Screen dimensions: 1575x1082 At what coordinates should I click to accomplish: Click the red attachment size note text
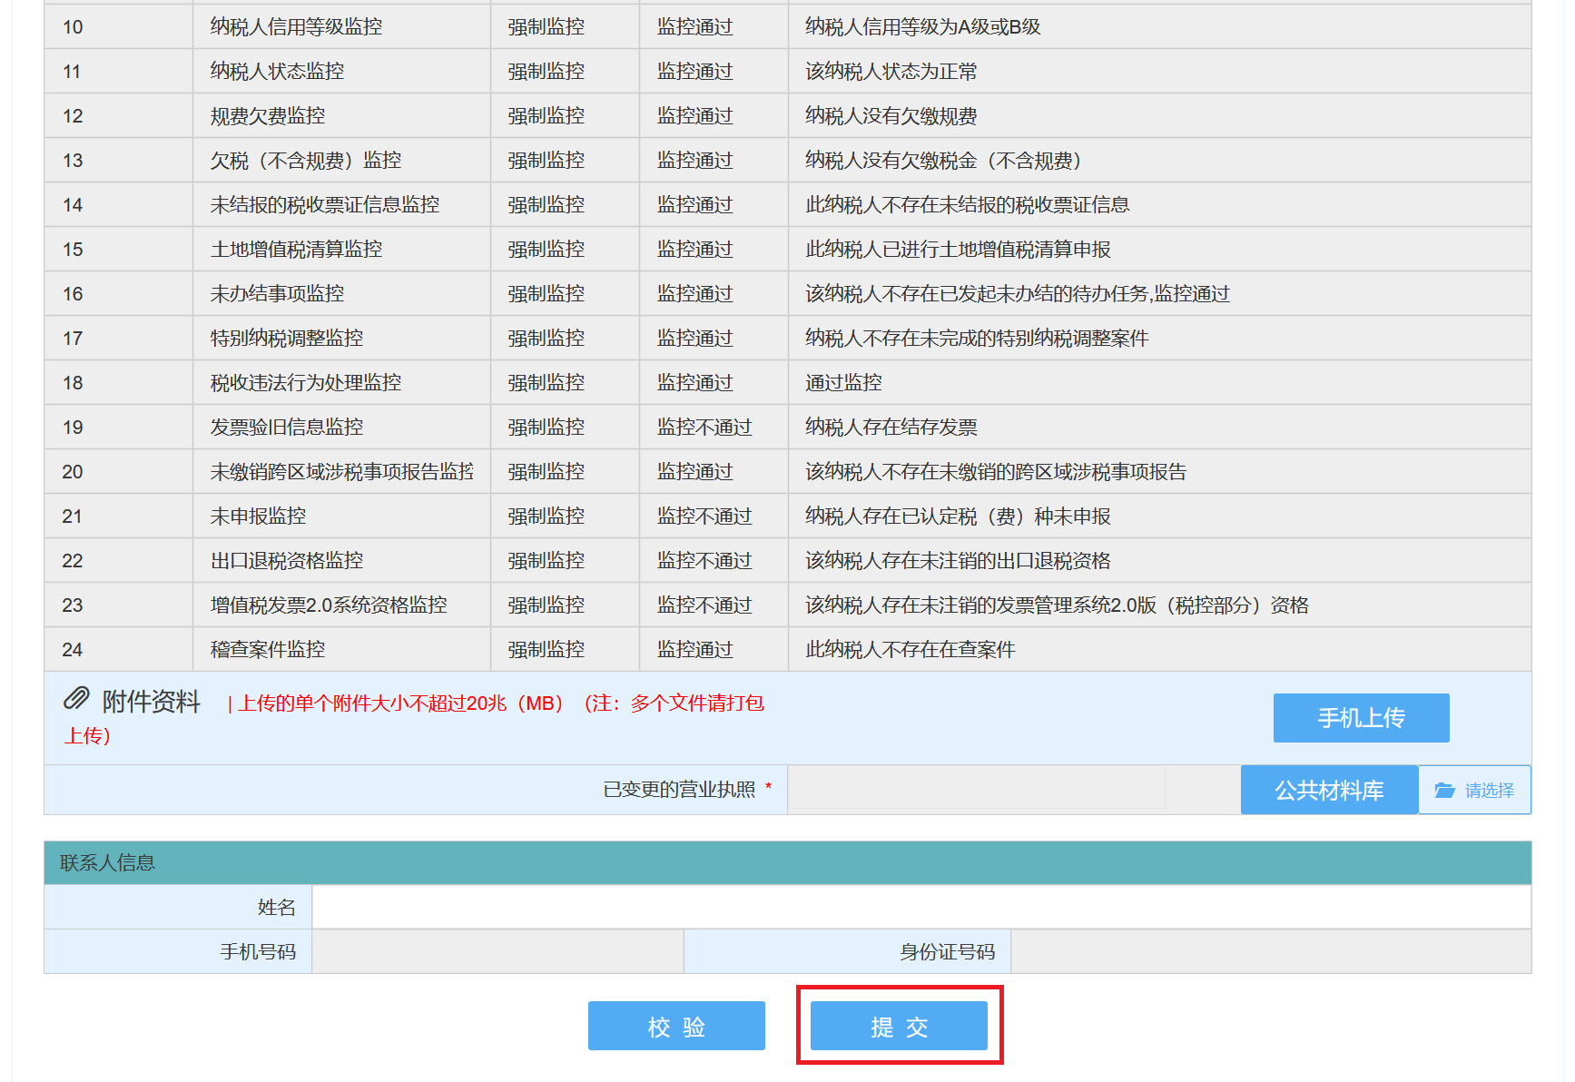415,719
